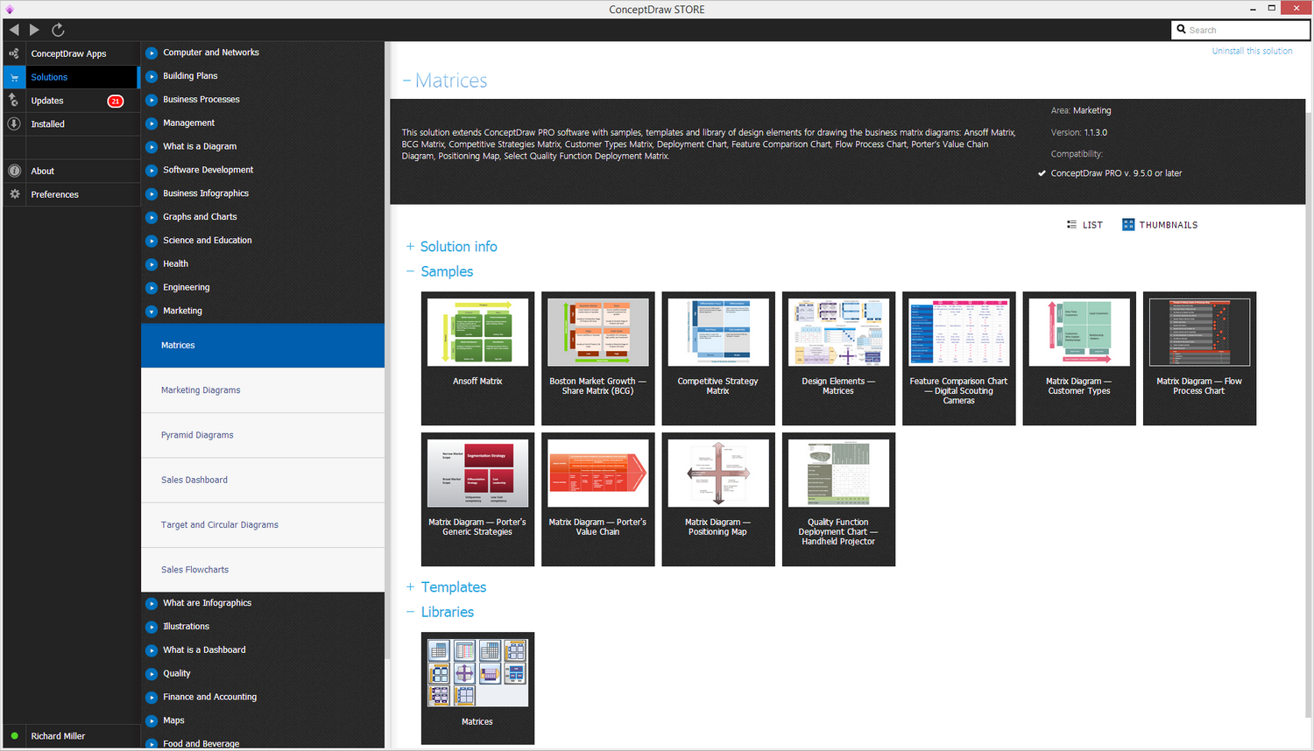This screenshot has width=1314, height=751.
Task: Click the green online status dot
Action: 14,736
